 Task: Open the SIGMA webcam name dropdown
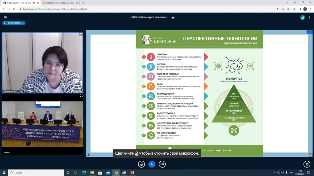pos(7,152)
